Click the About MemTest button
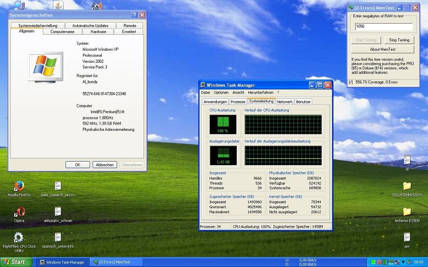This screenshot has width=428, height=267. click(x=383, y=49)
